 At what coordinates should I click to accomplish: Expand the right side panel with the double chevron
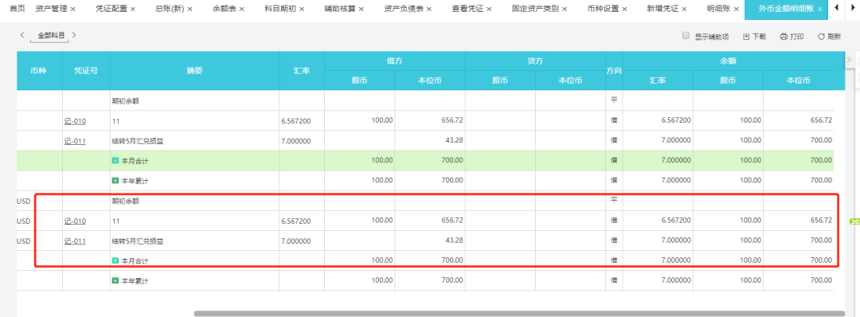(x=848, y=59)
